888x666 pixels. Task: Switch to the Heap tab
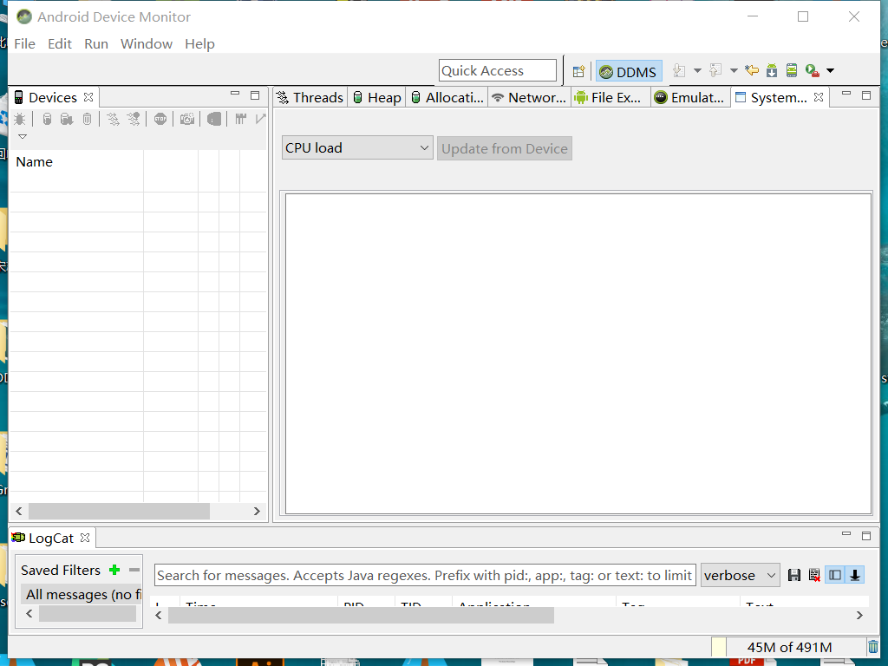point(377,97)
